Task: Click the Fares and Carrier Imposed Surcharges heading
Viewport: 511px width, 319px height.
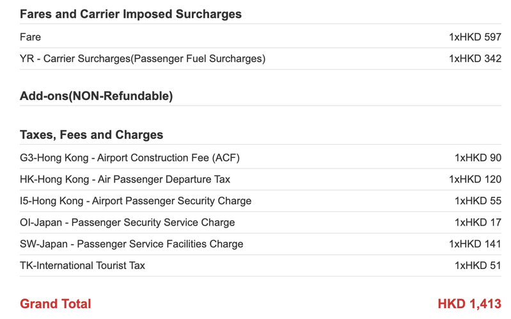Action: coord(130,13)
